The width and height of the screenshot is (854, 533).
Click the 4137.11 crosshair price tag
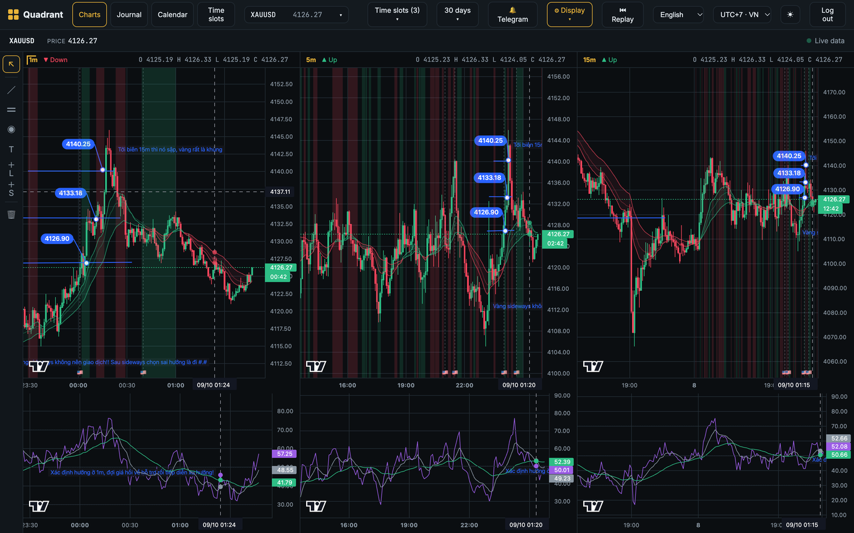pyautogui.click(x=280, y=192)
